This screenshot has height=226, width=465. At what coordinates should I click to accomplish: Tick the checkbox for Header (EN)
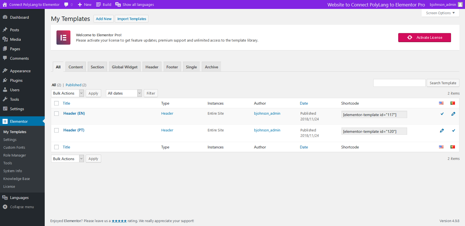pos(56,114)
